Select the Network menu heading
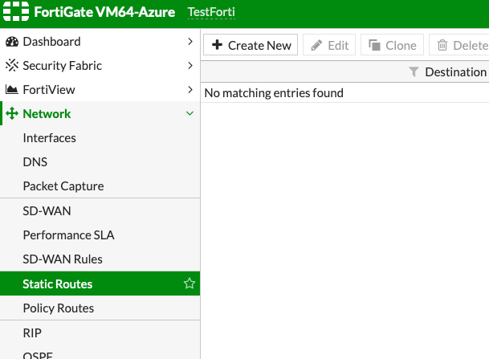Screen dimensions: 489x359 (100, 113)
